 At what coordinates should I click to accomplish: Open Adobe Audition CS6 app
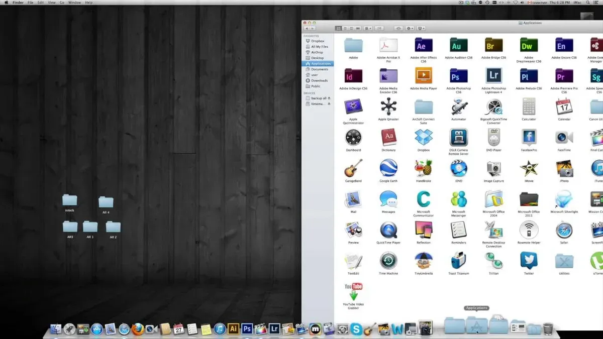(459, 46)
